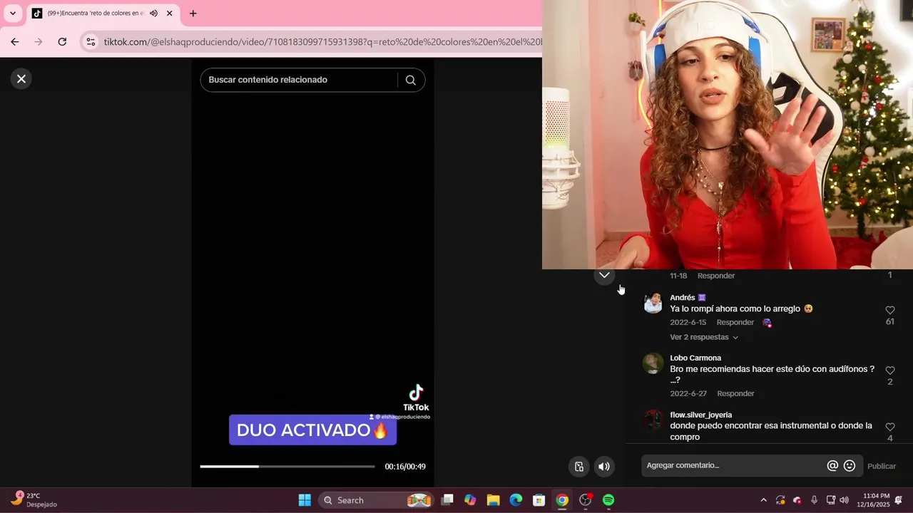
Task: Like Andrés's comment with the heart
Action: [x=890, y=310]
